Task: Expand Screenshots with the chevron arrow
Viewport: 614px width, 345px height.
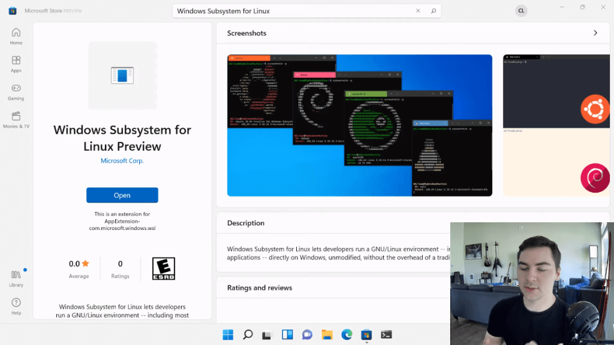Action: pos(595,33)
